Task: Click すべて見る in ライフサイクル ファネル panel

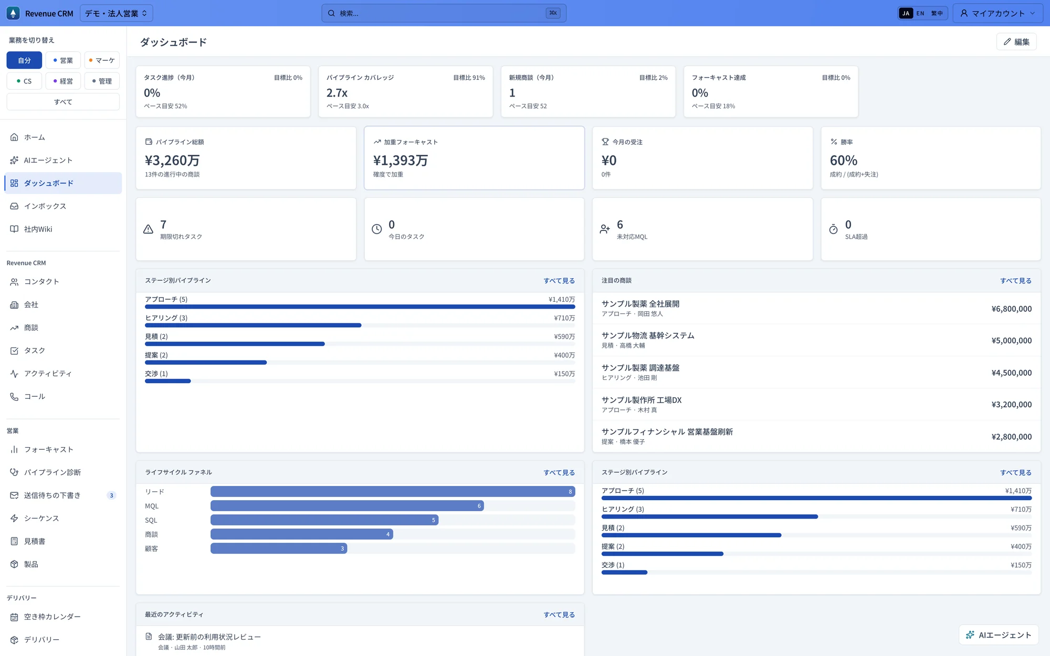Action: click(x=559, y=472)
